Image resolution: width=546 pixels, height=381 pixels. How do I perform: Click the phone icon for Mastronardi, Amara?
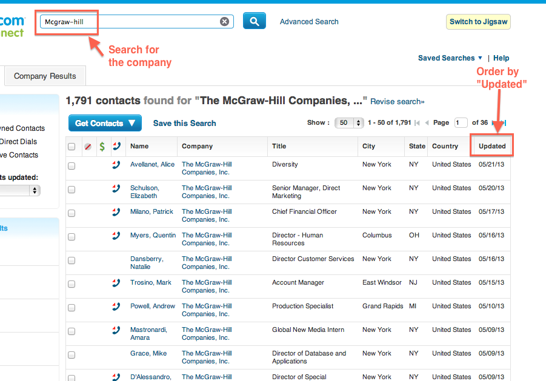point(116,330)
